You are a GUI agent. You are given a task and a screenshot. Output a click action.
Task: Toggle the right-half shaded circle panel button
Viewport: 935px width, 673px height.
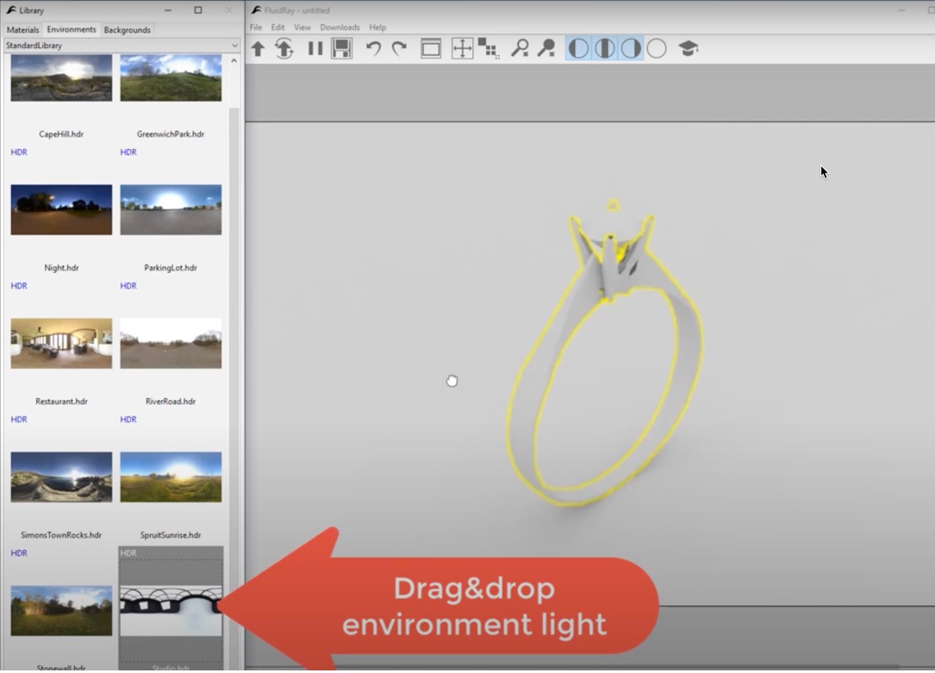630,49
